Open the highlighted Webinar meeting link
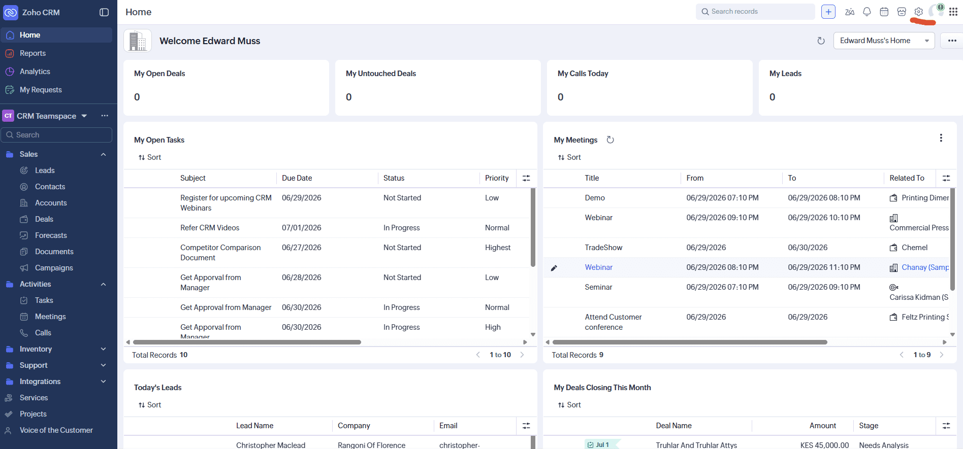The image size is (963, 449). [598, 267]
